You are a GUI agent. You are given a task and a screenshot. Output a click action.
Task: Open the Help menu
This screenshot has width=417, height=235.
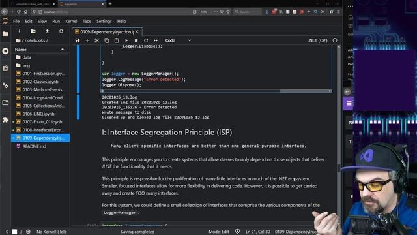click(122, 22)
